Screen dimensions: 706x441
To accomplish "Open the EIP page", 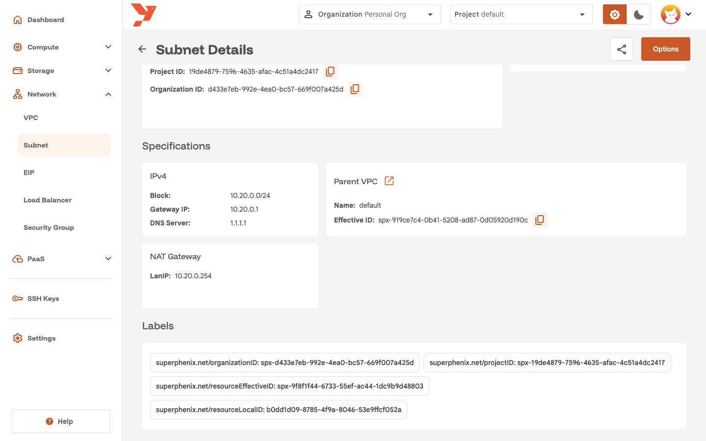I will (x=64, y=172).
